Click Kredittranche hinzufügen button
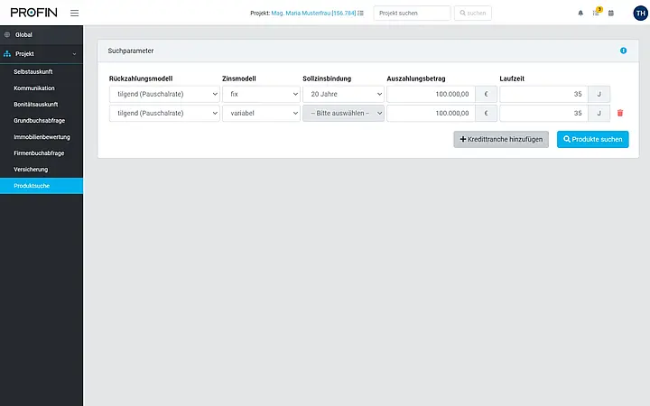This screenshot has height=406, width=650. 501,139
